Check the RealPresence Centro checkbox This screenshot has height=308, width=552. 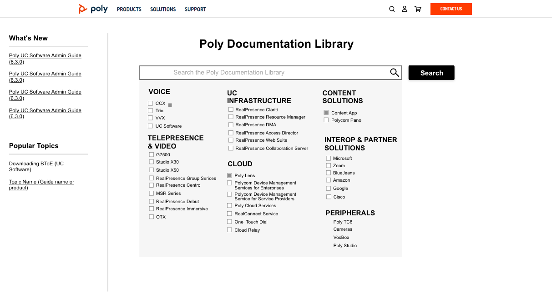click(152, 185)
